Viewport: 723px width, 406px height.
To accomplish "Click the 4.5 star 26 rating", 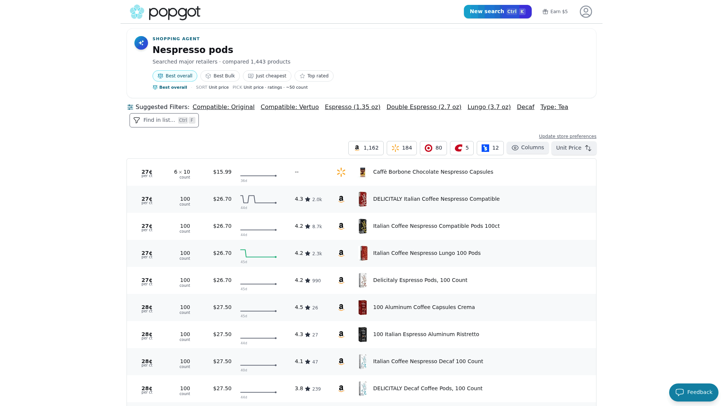I will pyautogui.click(x=307, y=308).
